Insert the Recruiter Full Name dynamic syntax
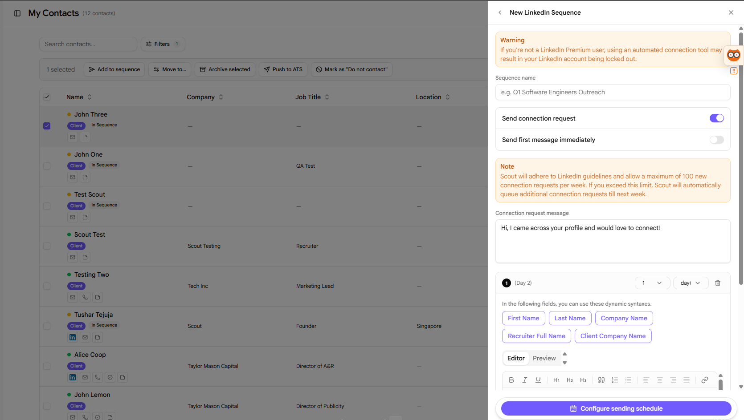 (536, 336)
